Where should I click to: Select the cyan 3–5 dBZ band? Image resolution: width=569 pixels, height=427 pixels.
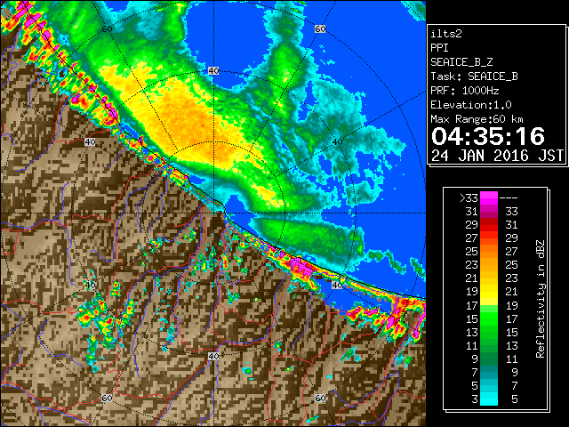point(489,399)
